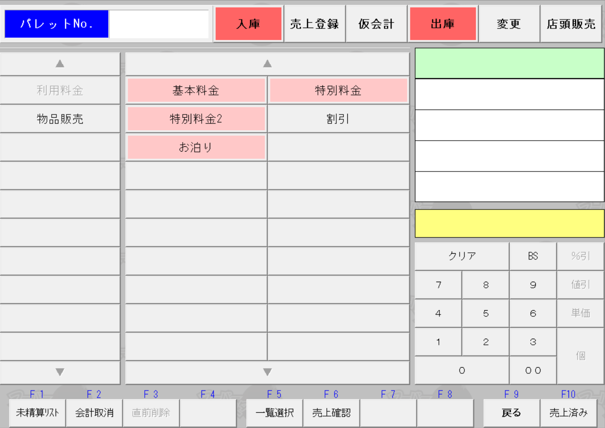Tap keypad digit 1
The height and width of the screenshot is (428, 605).
click(438, 342)
